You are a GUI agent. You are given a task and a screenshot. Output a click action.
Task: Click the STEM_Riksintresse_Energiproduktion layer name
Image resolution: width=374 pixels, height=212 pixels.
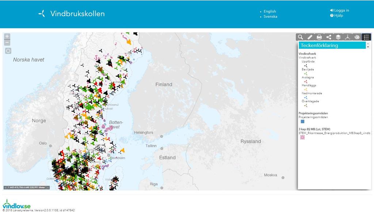click(x=335, y=133)
